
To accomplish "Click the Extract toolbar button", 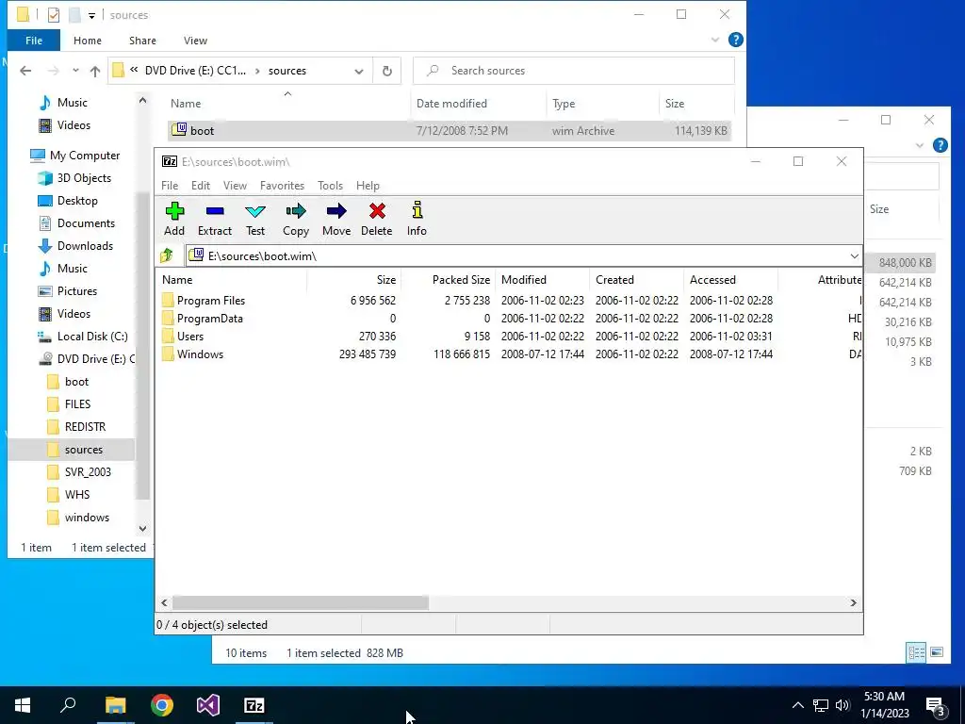I will pyautogui.click(x=215, y=219).
